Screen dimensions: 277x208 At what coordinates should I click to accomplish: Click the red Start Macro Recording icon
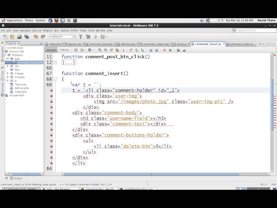pyautogui.click(x=164, y=50)
